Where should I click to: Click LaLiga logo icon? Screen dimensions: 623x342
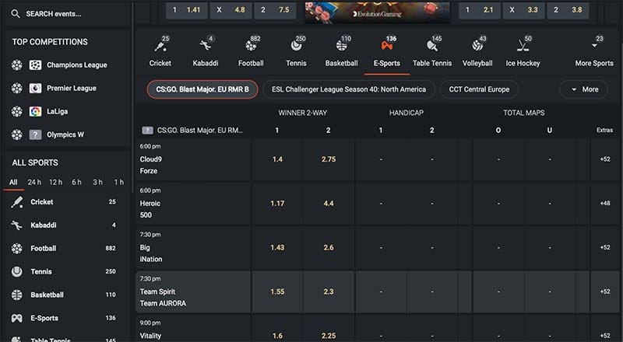(35, 111)
